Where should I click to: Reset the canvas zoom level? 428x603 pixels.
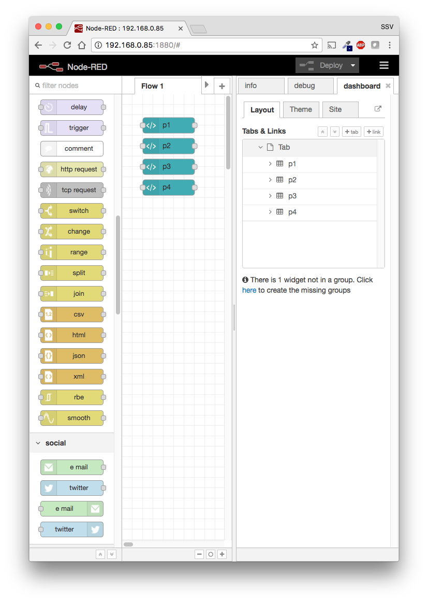pyautogui.click(x=211, y=554)
